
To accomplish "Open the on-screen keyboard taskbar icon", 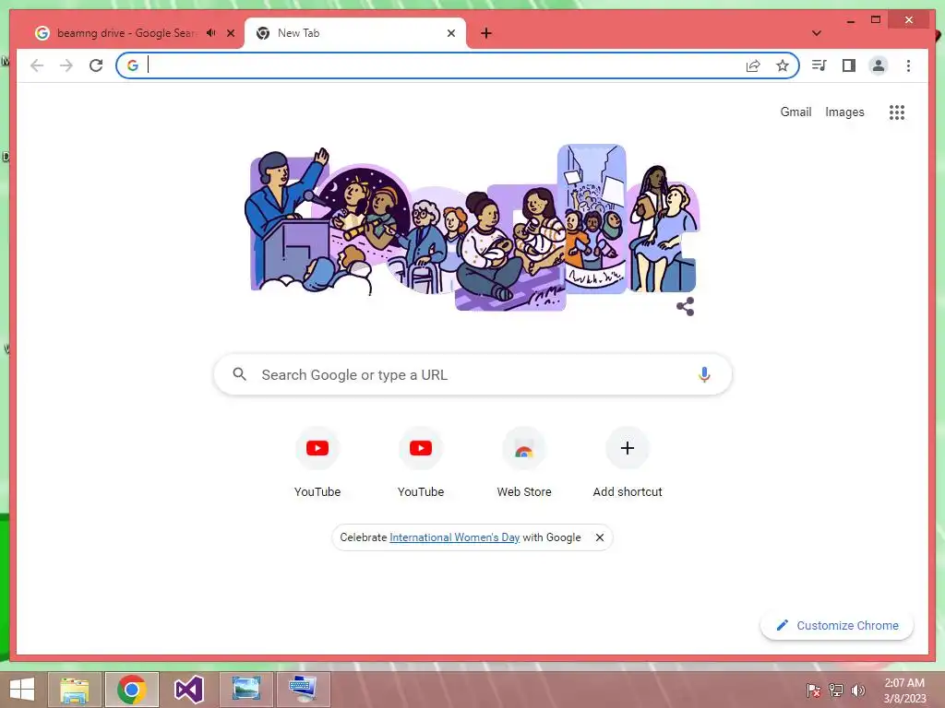I will click(x=303, y=690).
